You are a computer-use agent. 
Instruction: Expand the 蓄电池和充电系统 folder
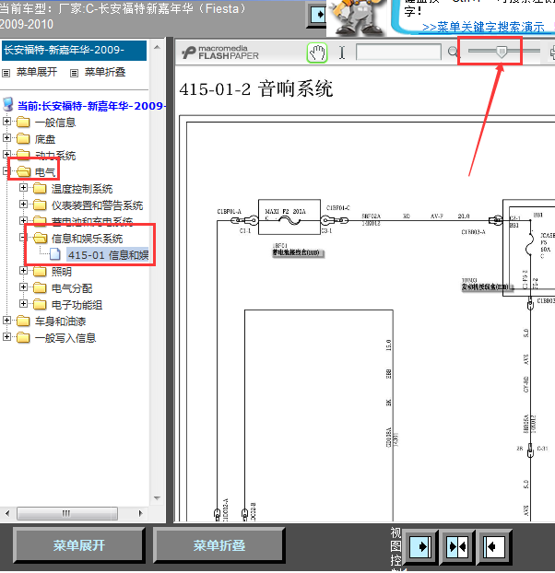[x=23, y=220]
